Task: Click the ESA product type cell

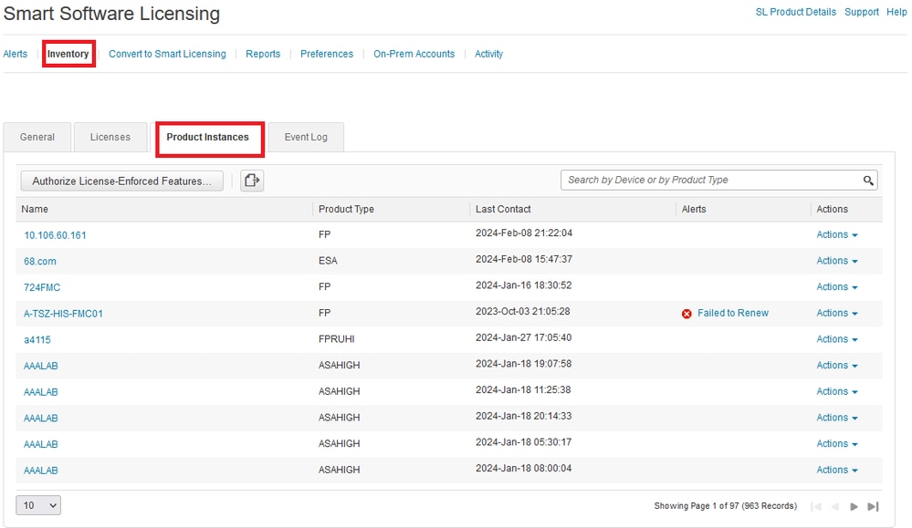Action: 328,261
